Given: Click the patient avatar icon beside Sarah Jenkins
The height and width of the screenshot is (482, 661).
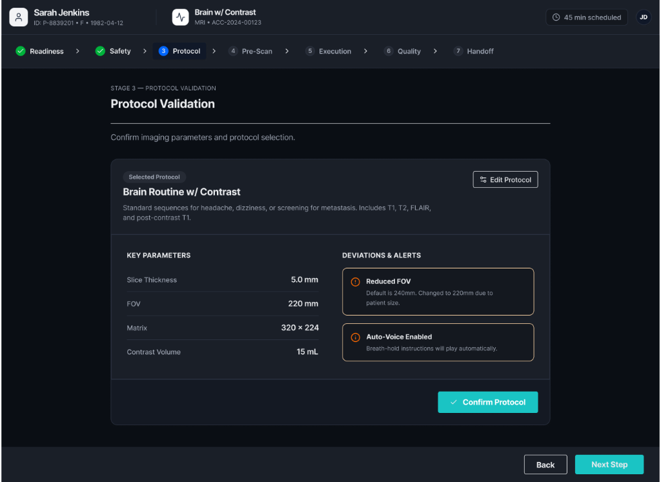Looking at the screenshot, I should click(x=19, y=16).
